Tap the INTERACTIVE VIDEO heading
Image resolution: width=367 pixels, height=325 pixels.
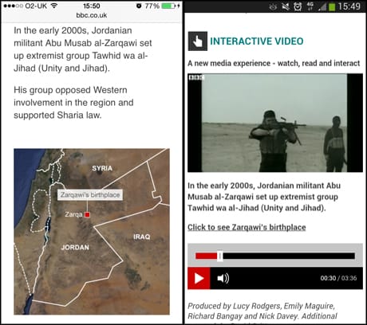(x=257, y=41)
